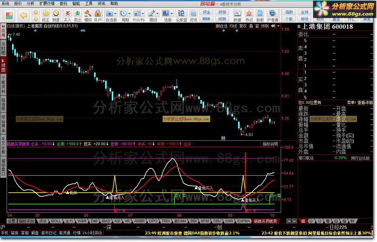
Task: Open the 智能 menu
Action: pyautogui.click(x=76, y=3)
